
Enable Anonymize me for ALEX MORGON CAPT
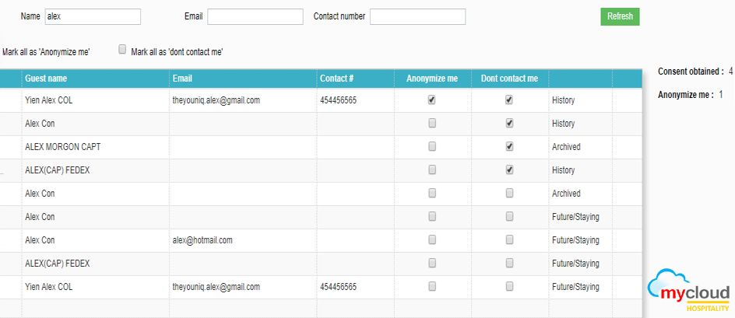pyautogui.click(x=432, y=147)
